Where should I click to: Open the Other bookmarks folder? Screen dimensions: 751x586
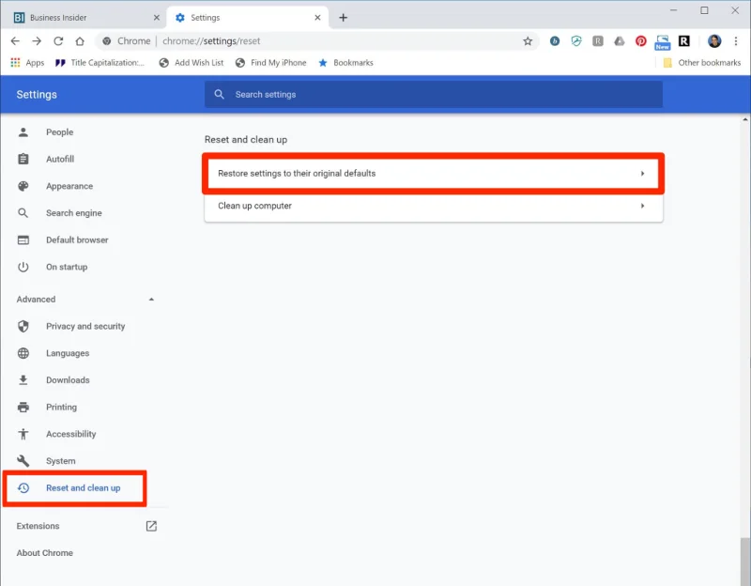click(701, 63)
